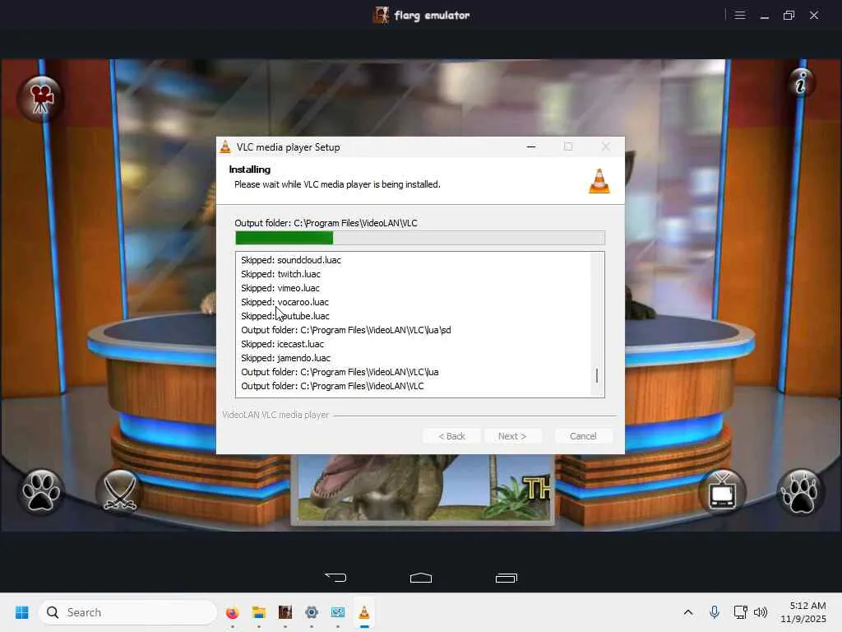This screenshot has width=842, height=632.
Task: Click the emulator recent apps button
Action: coord(506,578)
